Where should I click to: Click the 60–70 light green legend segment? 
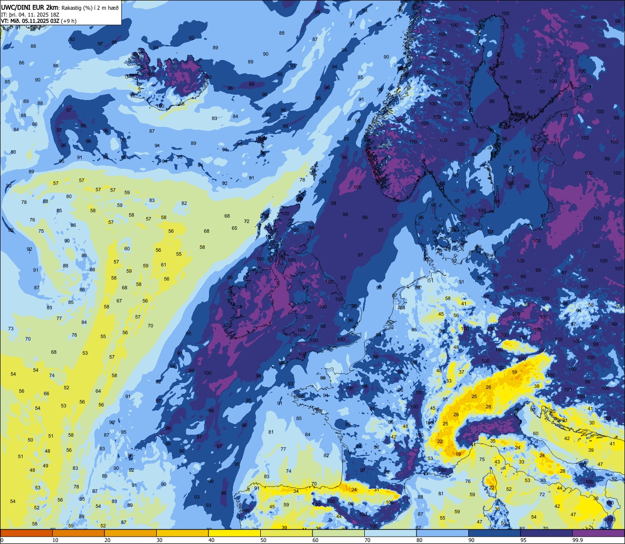tap(338, 533)
